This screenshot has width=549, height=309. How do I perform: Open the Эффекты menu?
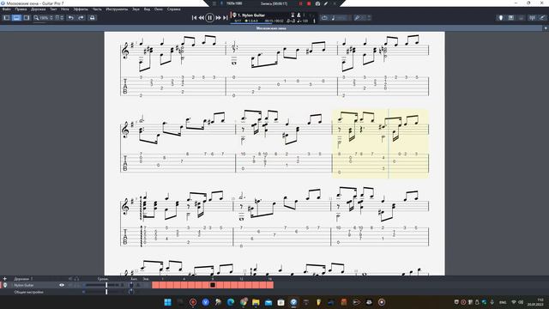(81, 9)
